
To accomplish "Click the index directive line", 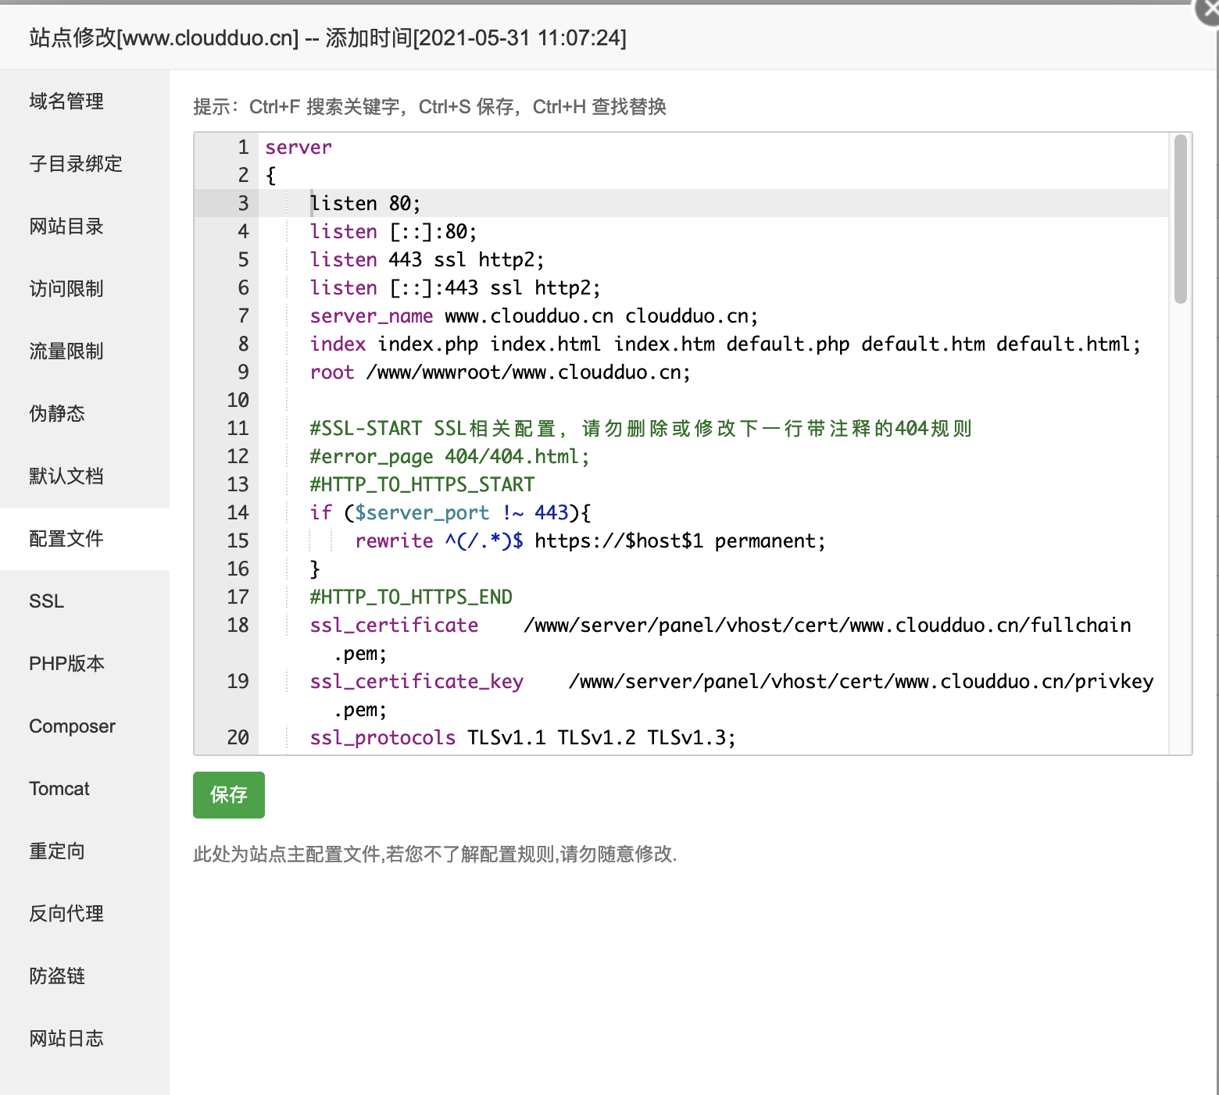I will [x=725, y=344].
